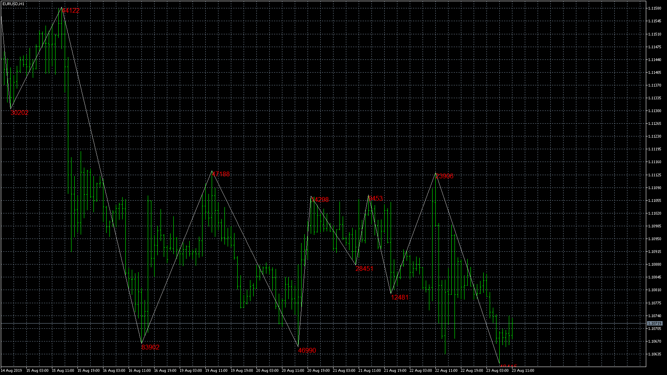Click the 1.11125 price axis label
This screenshot has width=667, height=375.
point(655,175)
